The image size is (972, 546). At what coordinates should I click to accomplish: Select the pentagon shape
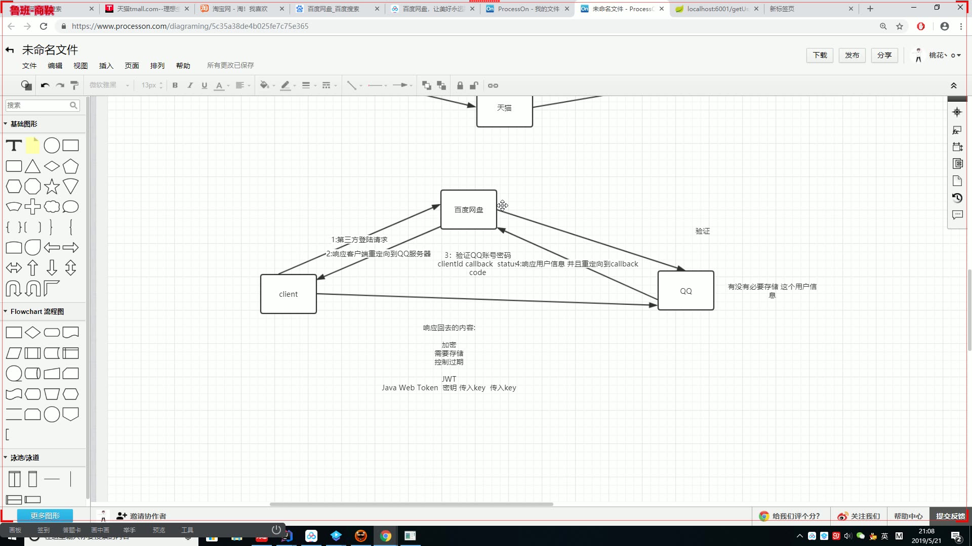71,166
